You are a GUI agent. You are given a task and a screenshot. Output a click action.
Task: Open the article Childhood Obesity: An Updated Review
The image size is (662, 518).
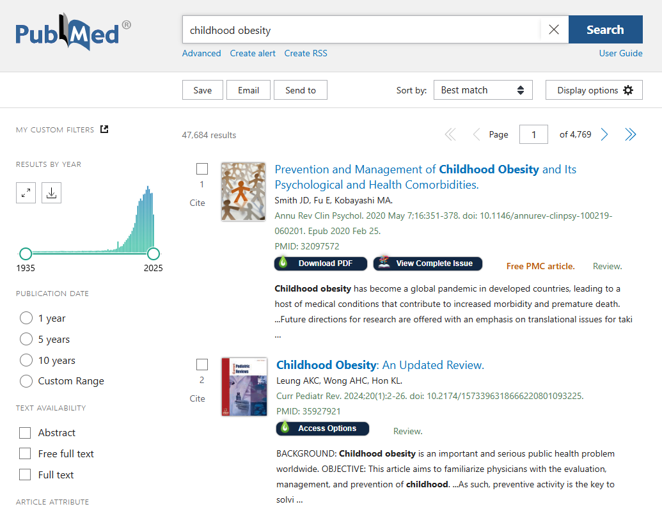(381, 365)
